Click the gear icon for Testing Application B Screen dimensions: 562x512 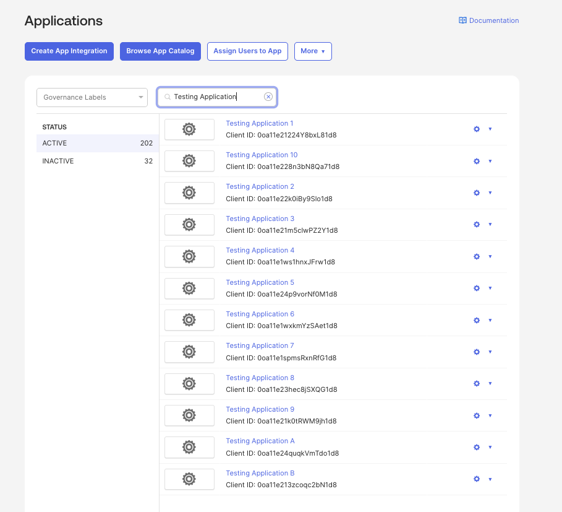(x=476, y=479)
